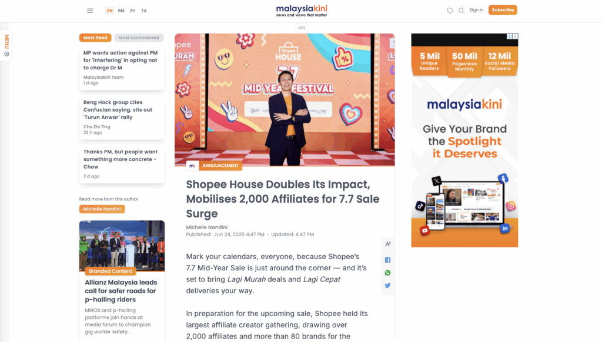Click the Sign In link
This screenshot has width=602, height=342.
click(476, 10)
